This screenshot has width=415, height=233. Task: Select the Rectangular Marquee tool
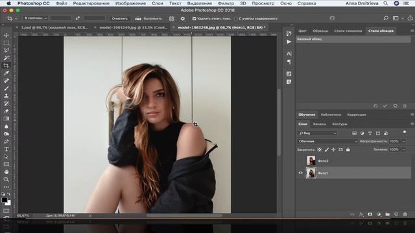click(6, 43)
